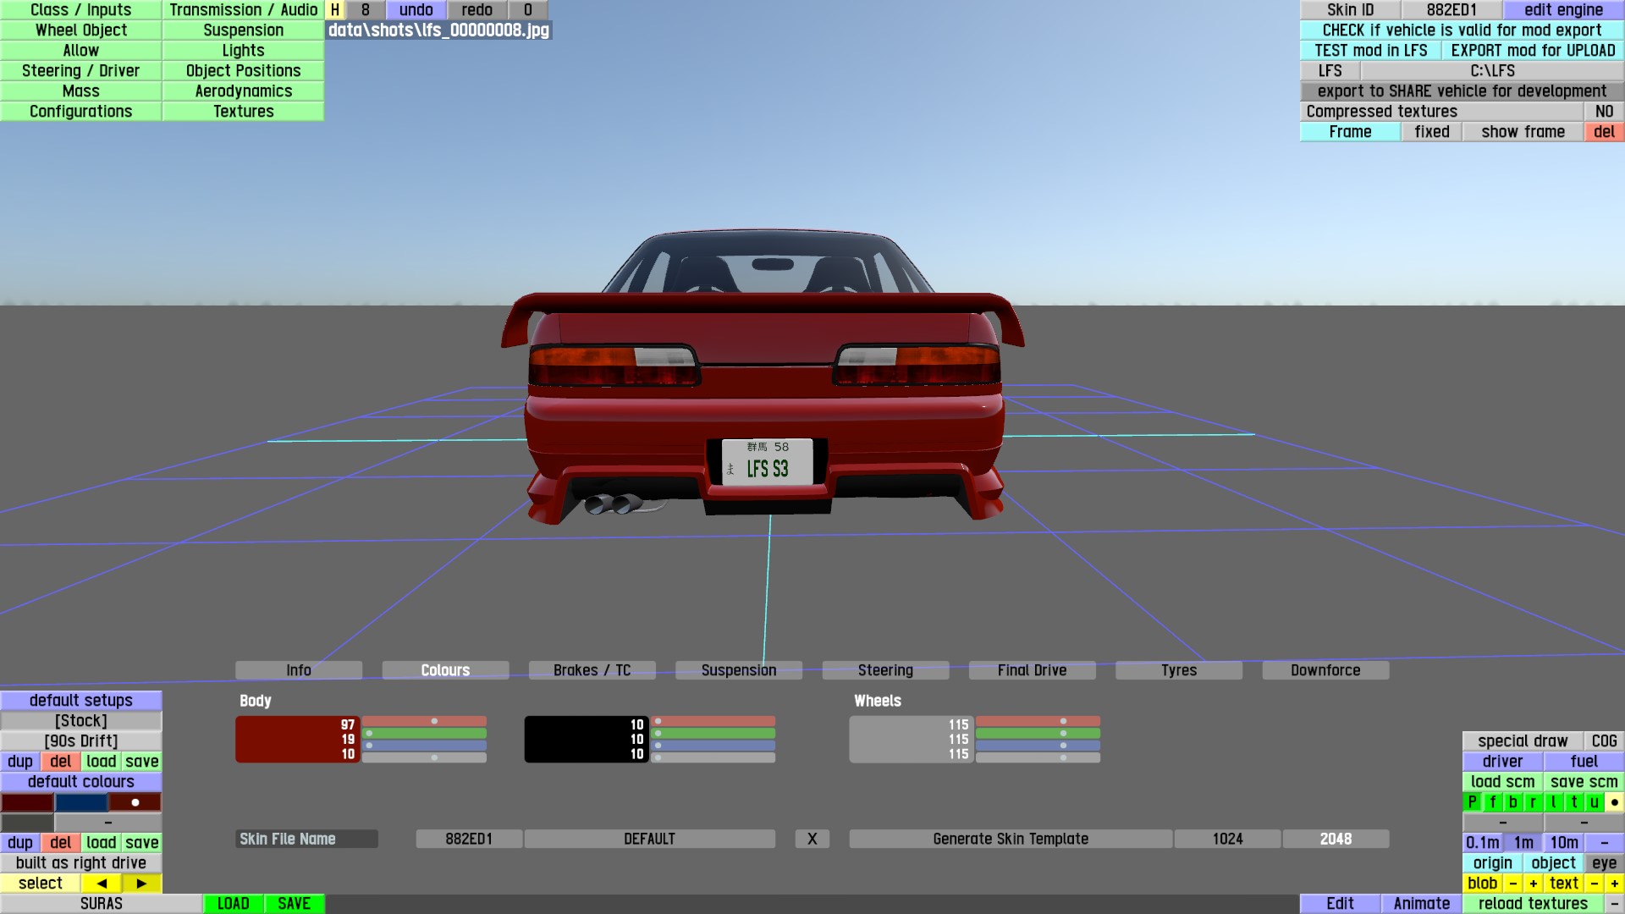Toggle Compressed textures NO setting

[1604, 112]
